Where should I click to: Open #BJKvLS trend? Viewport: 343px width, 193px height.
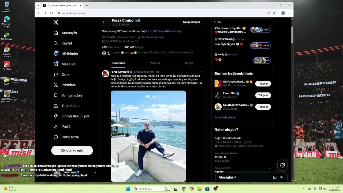pos(220,157)
